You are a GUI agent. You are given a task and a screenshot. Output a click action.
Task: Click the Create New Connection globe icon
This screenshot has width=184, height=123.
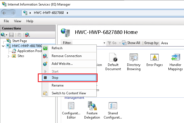(x=3, y=35)
